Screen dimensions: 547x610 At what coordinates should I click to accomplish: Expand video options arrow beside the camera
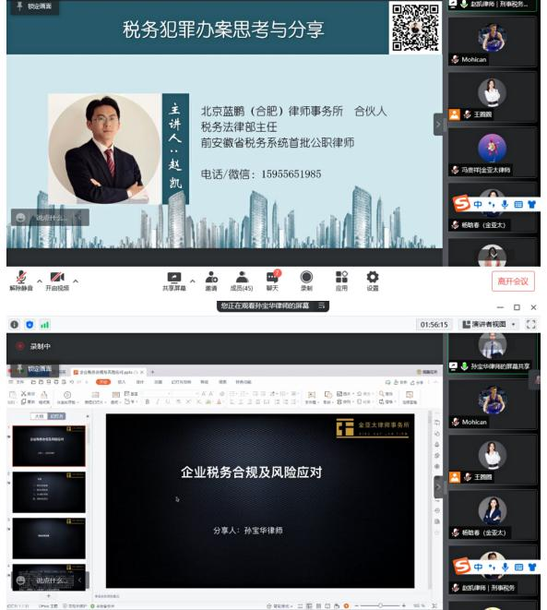[76, 281]
